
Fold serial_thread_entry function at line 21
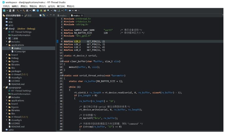63,75
